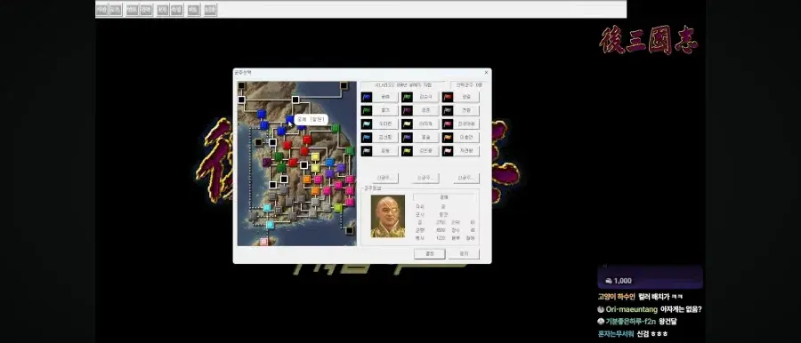Click the blue city node under the tooltip cursor
This screenshot has height=343, width=801.
click(x=289, y=119)
